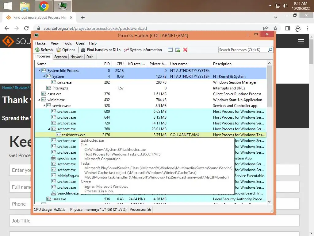Click the taskhostex.exe process icon

[x=59, y=135]
